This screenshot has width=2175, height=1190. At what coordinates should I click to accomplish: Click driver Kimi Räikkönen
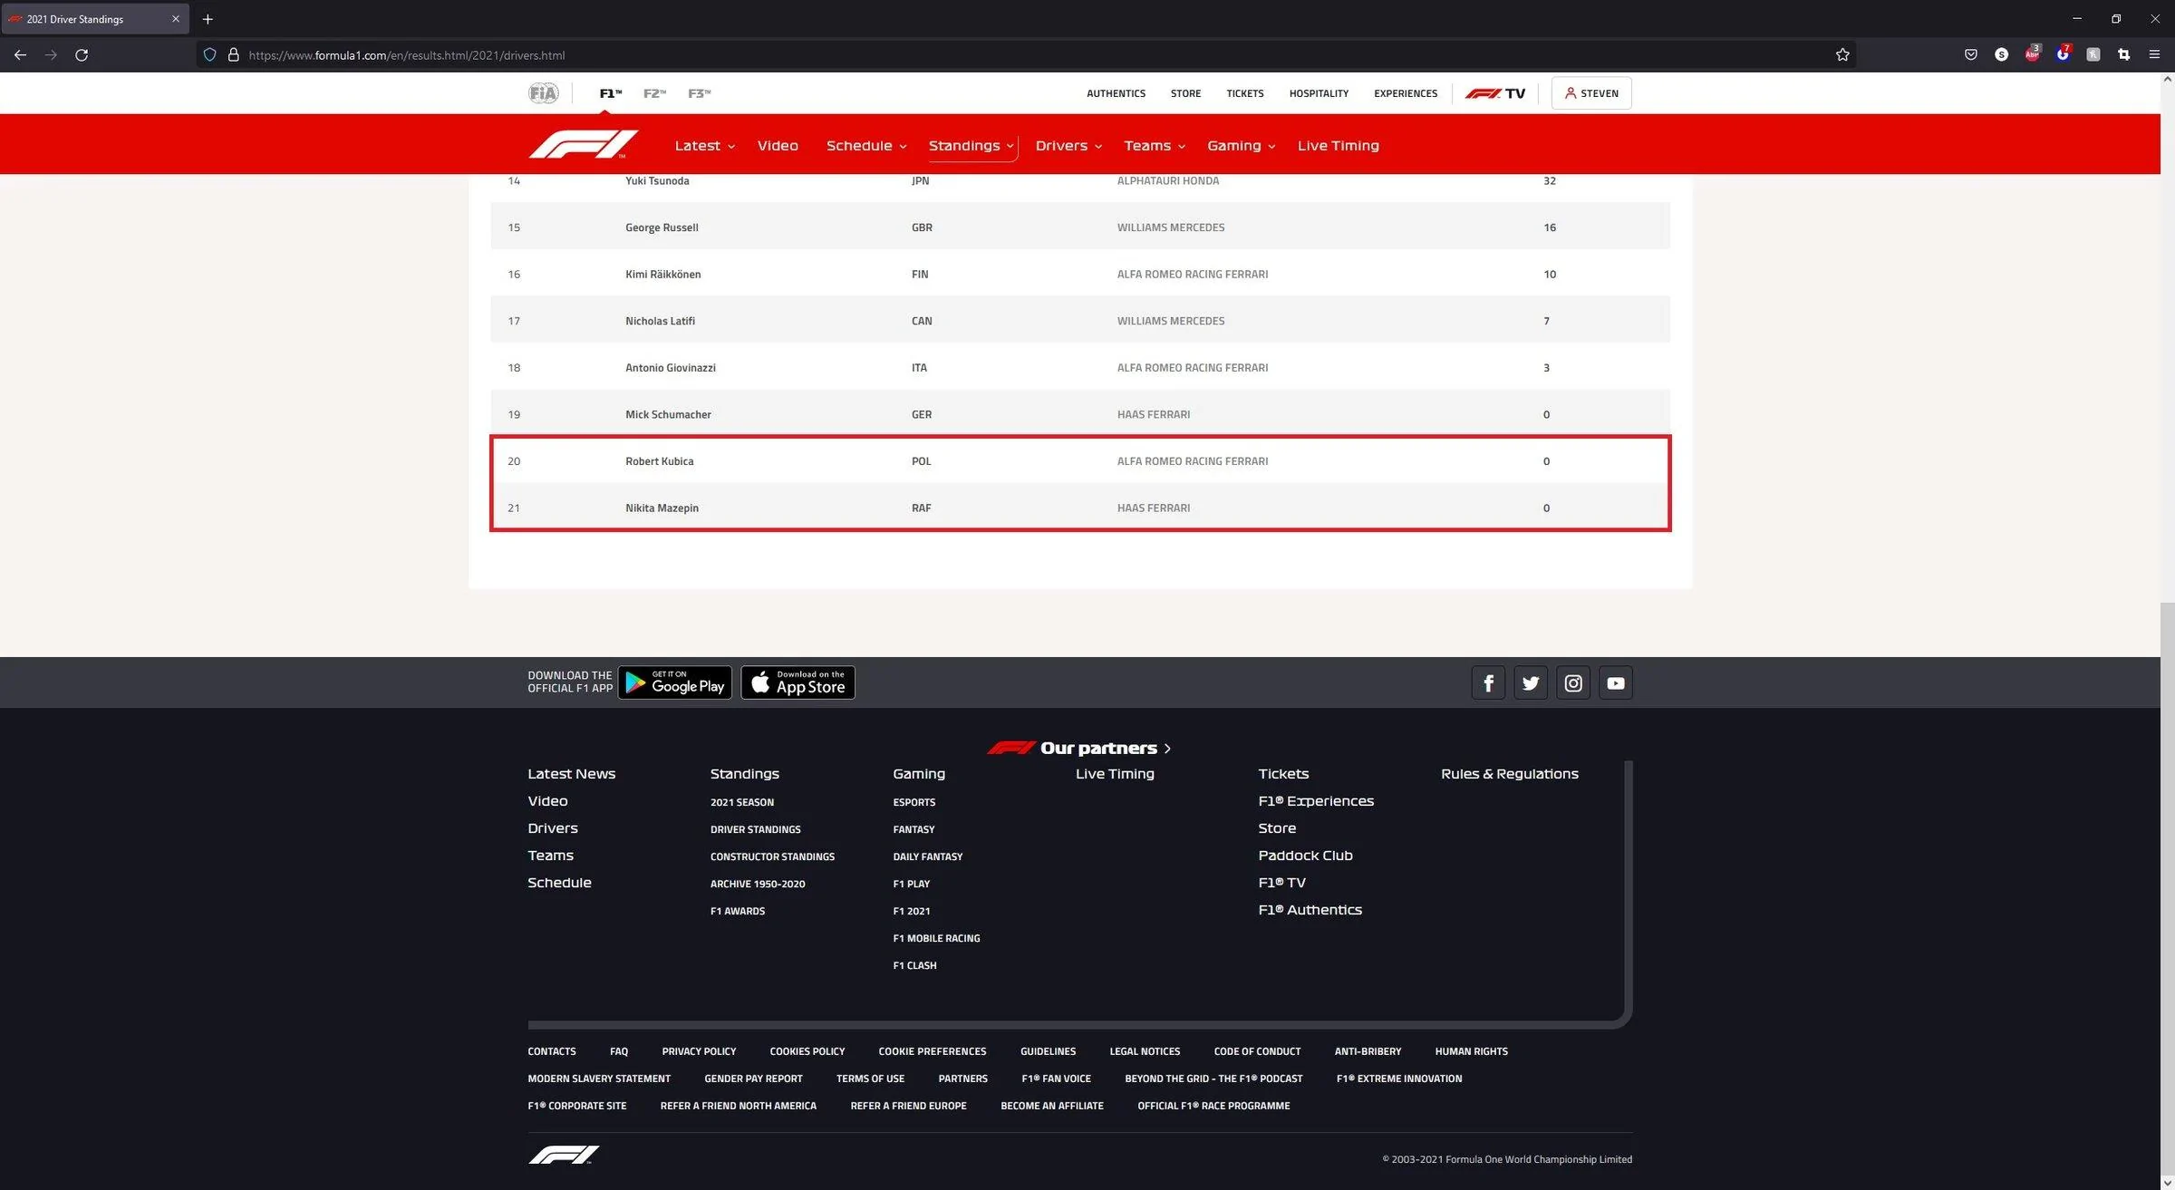(x=662, y=275)
